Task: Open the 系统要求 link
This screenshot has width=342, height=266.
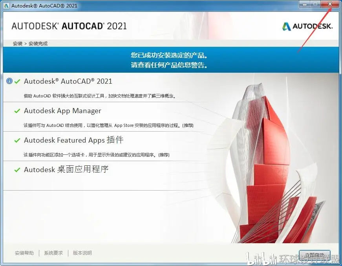Action: pos(53,253)
